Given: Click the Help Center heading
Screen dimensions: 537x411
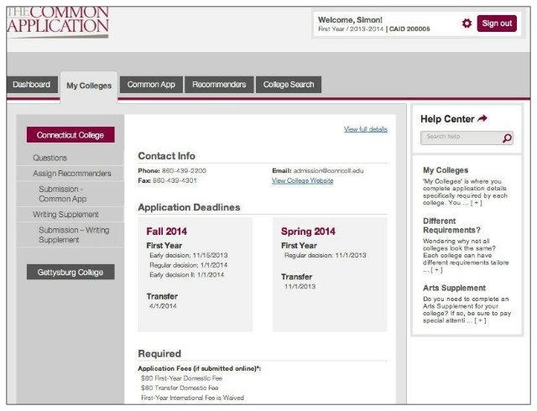Looking at the screenshot, I should pos(447,119).
